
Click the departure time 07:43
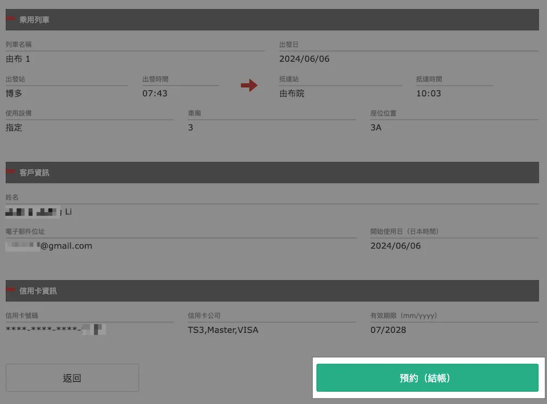coord(155,94)
